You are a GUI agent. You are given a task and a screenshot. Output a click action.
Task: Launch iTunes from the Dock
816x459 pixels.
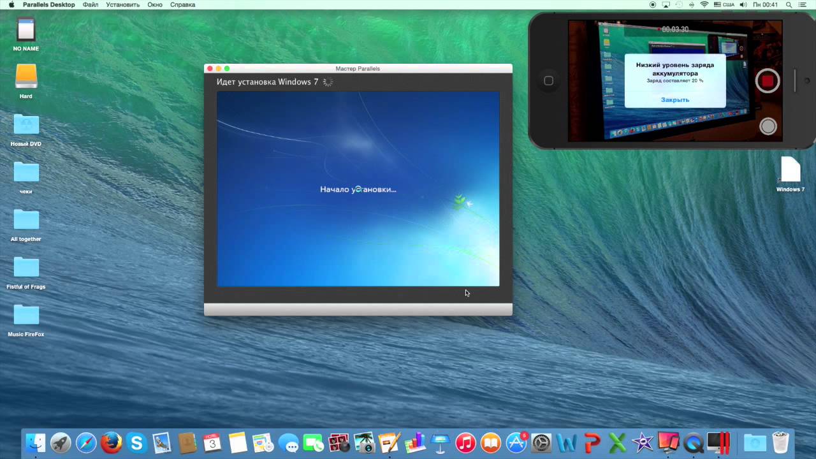(x=465, y=442)
